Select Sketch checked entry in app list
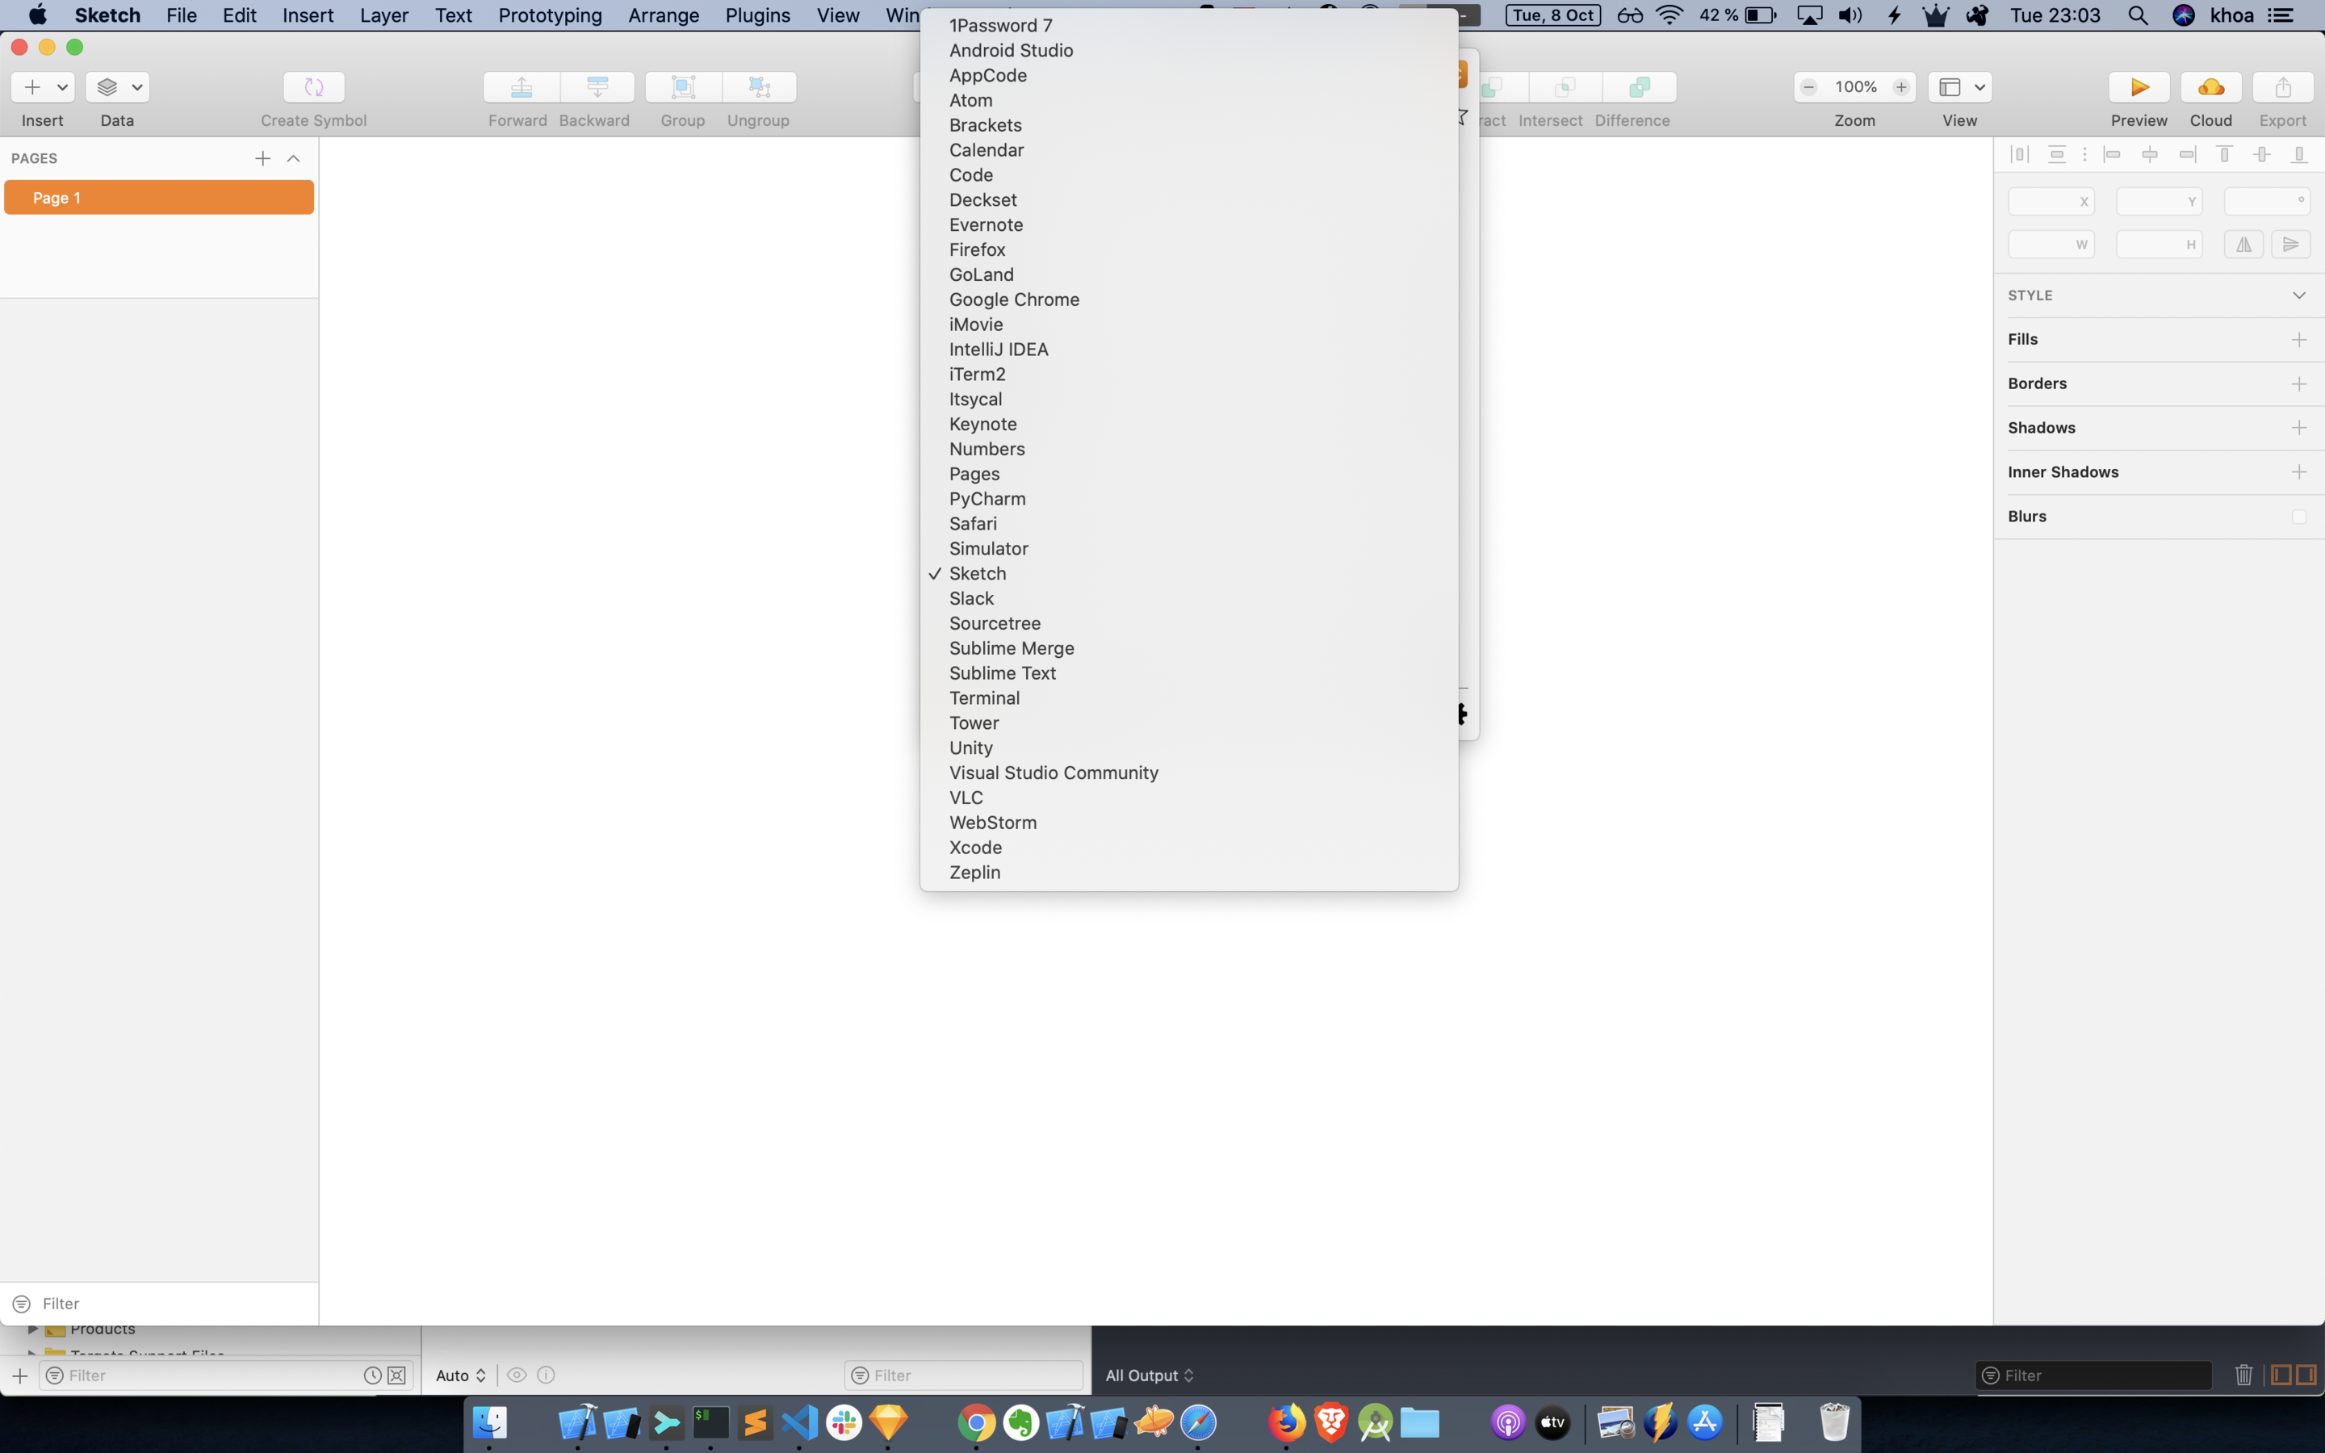The image size is (2325, 1453). pyautogui.click(x=977, y=574)
